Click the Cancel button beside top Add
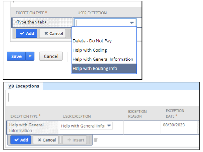Image resolution: width=203 pixels, height=152 pixels. (53, 33)
